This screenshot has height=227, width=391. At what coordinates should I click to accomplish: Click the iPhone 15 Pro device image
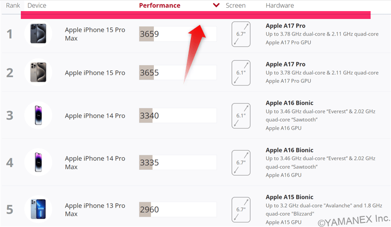coord(38,73)
